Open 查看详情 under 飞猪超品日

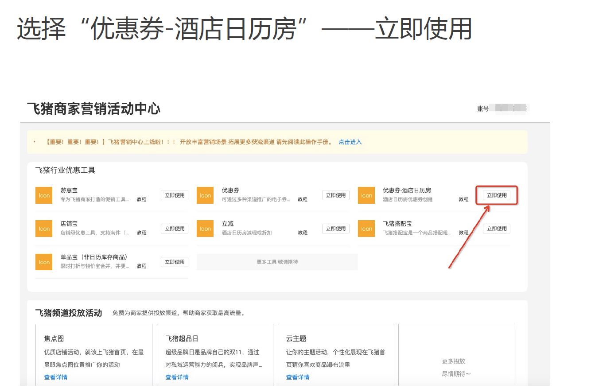[177, 377]
